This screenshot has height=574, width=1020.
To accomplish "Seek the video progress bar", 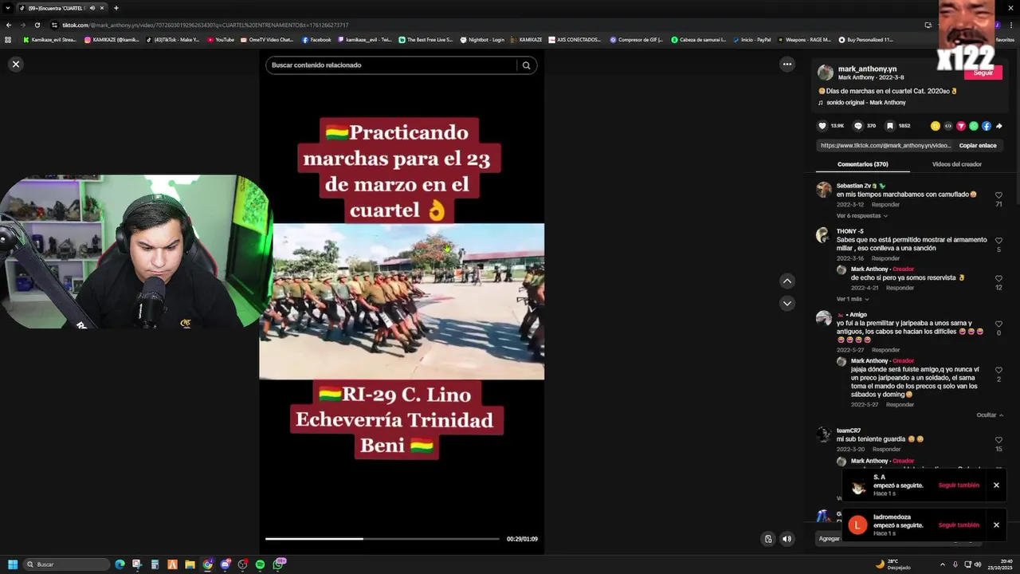I will [382, 539].
